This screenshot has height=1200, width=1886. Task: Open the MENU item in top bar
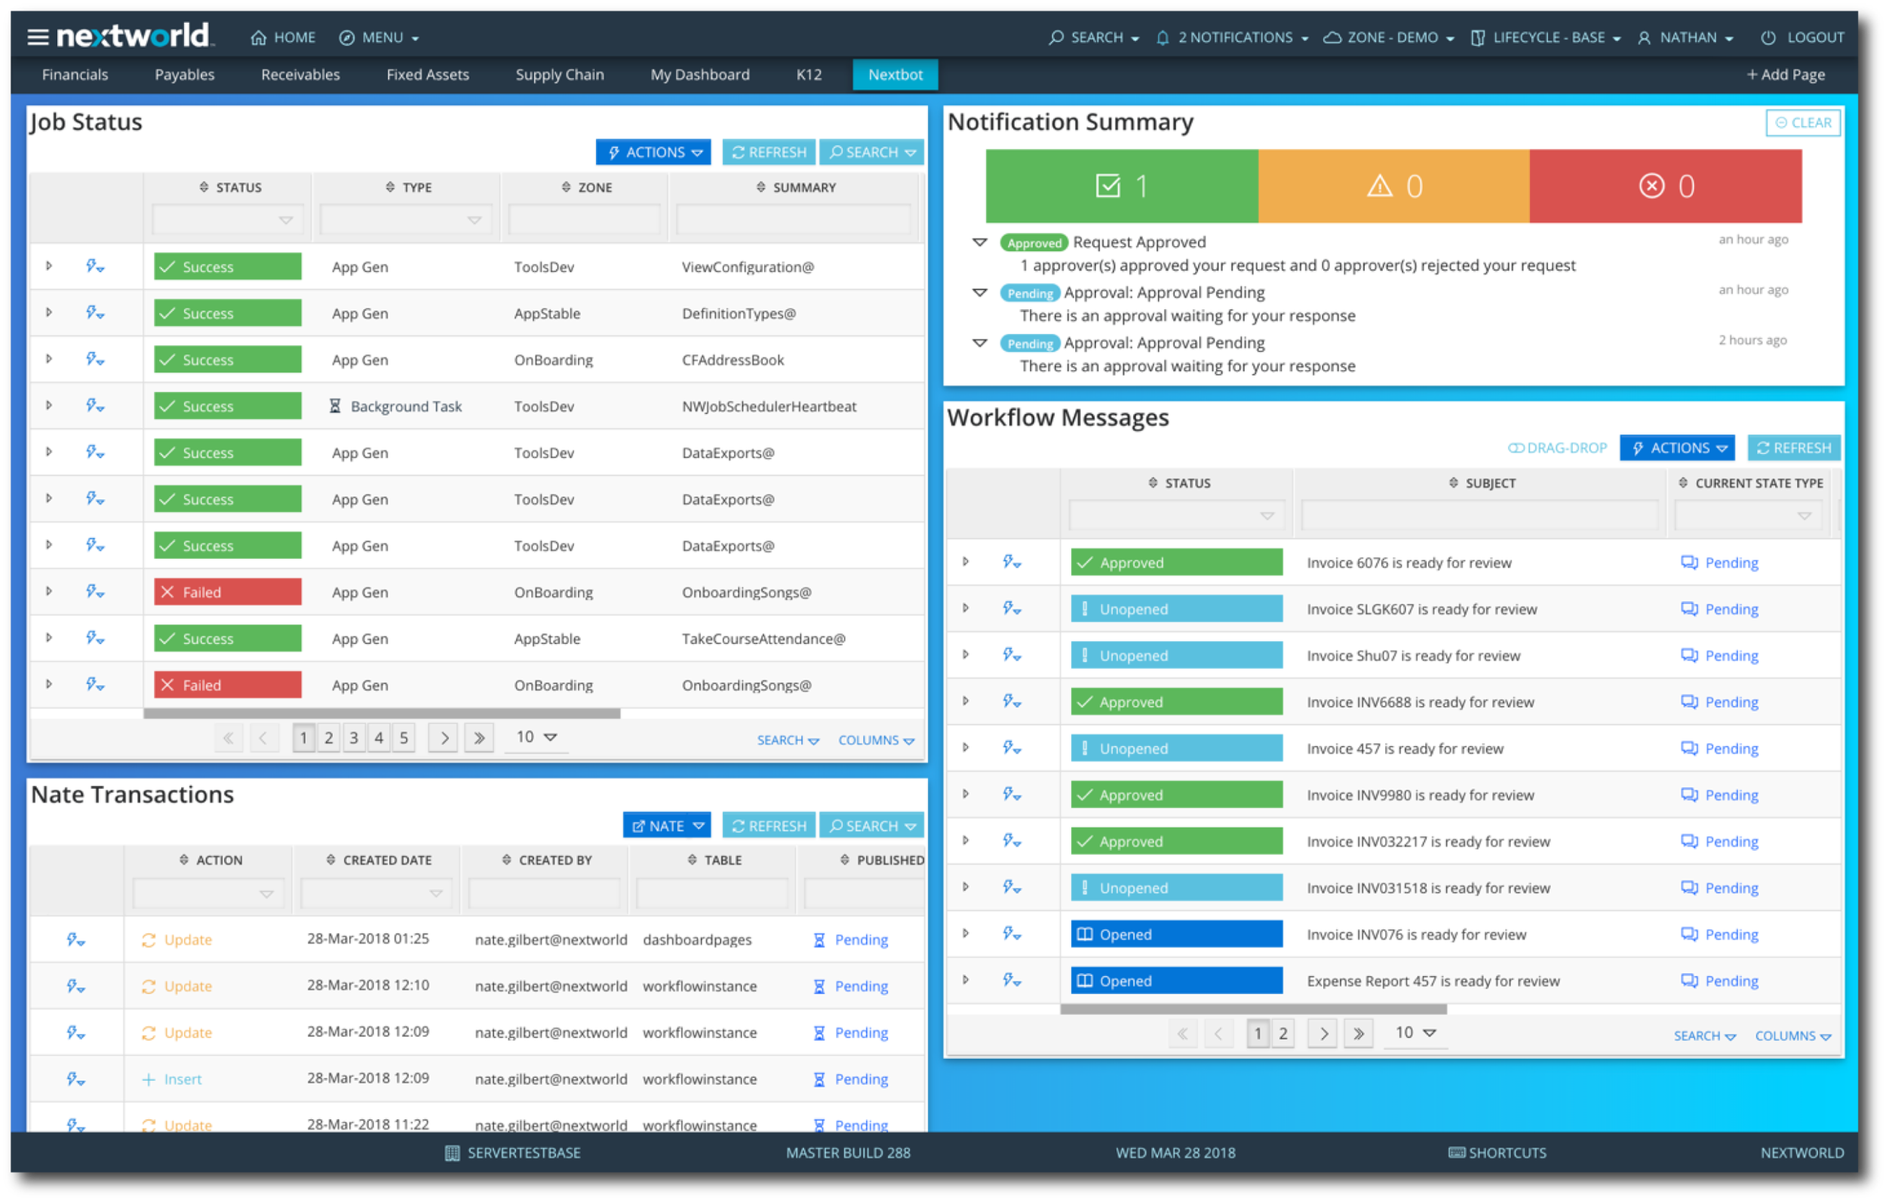click(x=379, y=38)
